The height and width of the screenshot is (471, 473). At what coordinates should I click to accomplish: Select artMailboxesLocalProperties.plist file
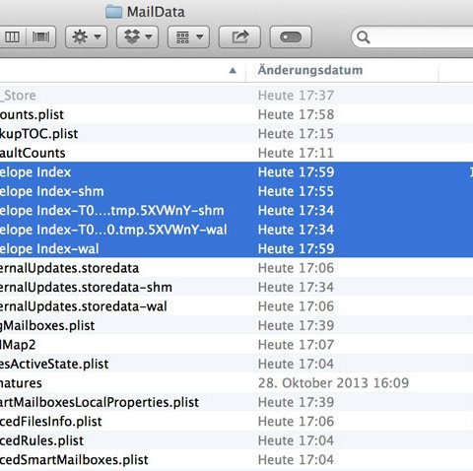(236, 402)
